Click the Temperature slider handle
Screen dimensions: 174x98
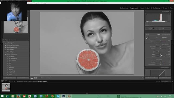tap(161, 40)
